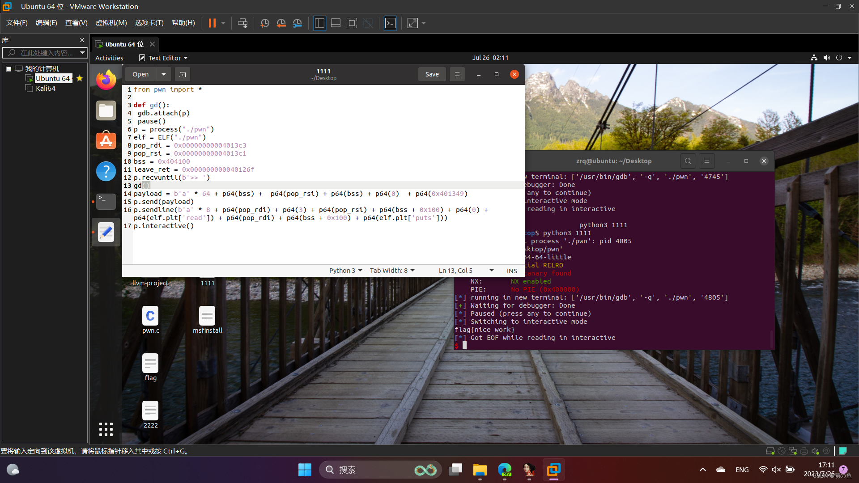The height and width of the screenshot is (483, 859).
Task: Select the Ubuntu 64 位 tab
Action: click(x=121, y=44)
